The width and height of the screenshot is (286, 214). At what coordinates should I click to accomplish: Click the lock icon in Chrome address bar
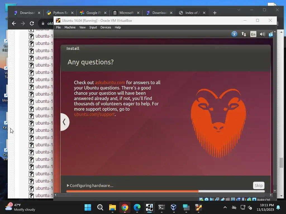click(43, 23)
